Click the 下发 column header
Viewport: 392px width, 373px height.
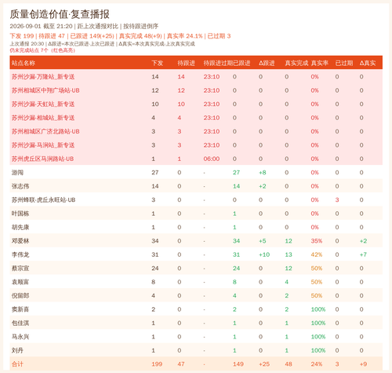pos(158,63)
